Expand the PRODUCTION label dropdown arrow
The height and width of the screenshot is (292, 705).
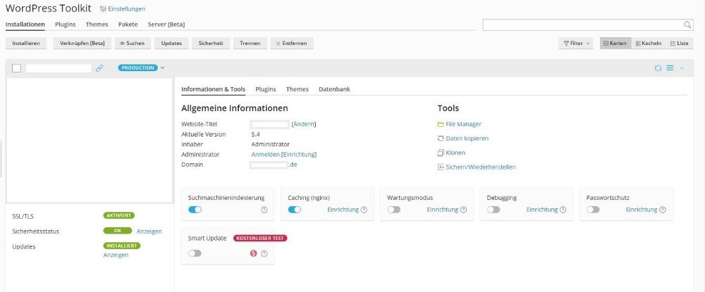162,68
